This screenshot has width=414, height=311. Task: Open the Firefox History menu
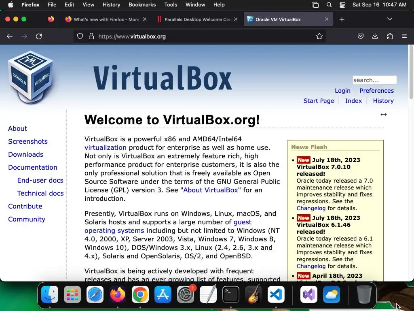point(111,4)
